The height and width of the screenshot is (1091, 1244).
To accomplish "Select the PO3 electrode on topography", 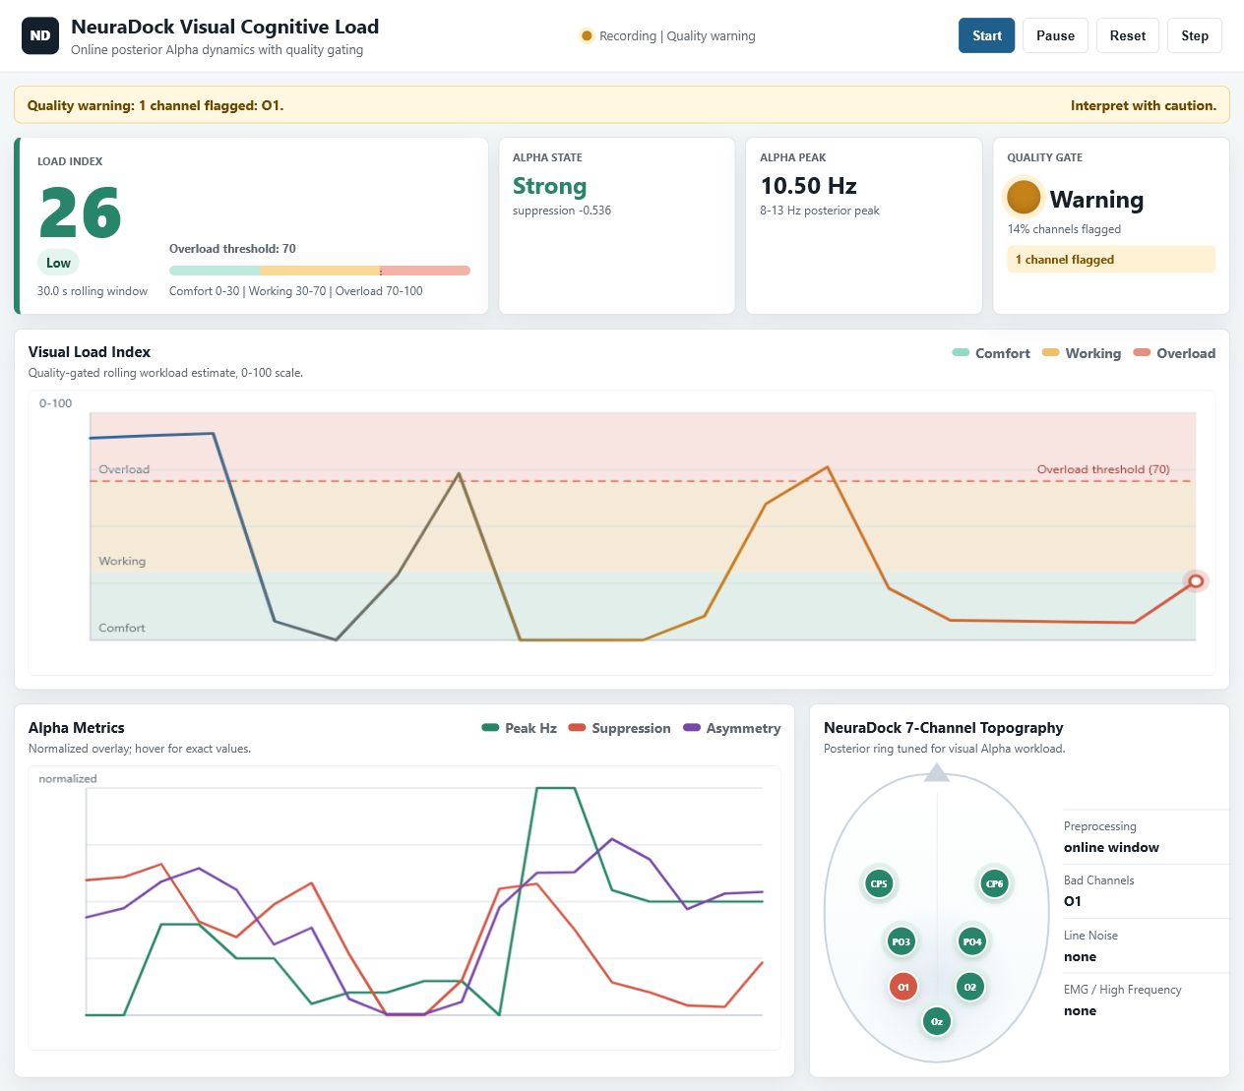I will click(901, 941).
